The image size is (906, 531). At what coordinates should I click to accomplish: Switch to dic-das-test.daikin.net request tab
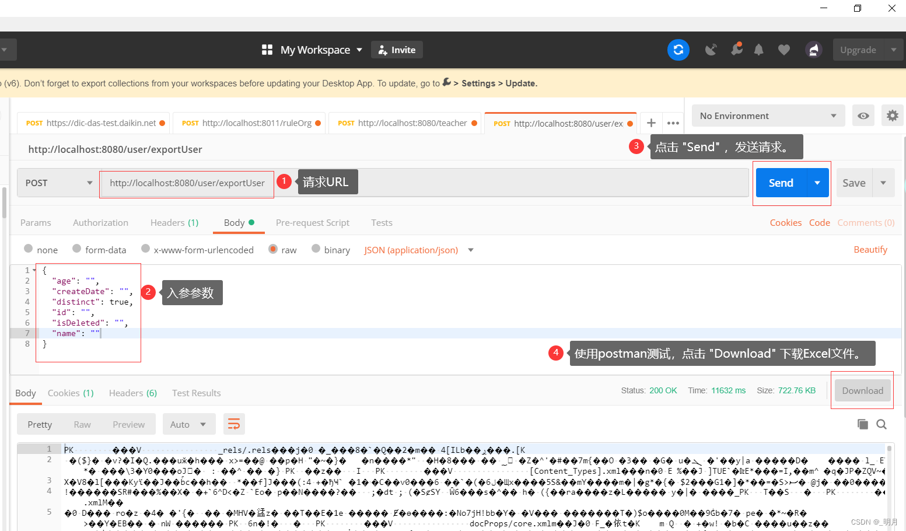pos(93,123)
